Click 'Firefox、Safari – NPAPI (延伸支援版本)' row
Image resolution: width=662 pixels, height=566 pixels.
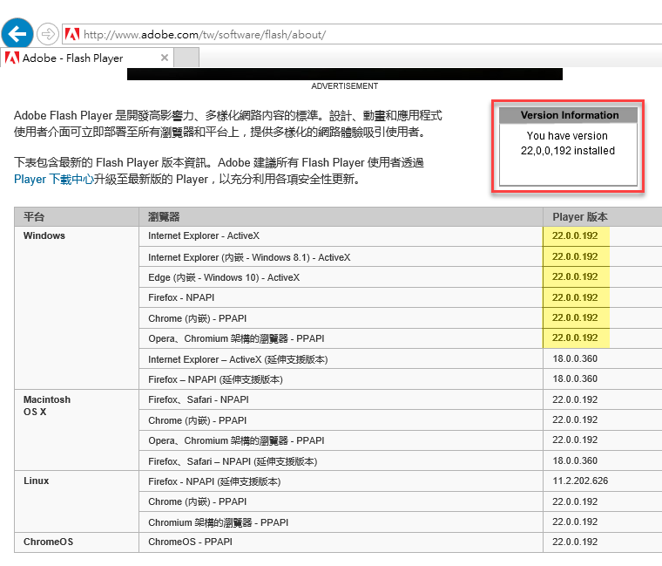click(x=341, y=461)
